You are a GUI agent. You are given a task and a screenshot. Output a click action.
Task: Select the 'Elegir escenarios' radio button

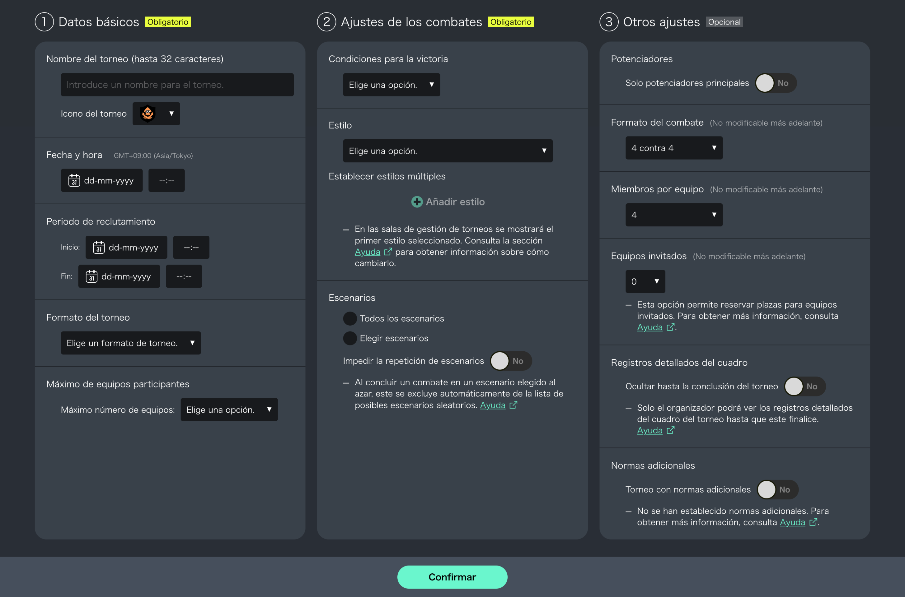tap(350, 339)
